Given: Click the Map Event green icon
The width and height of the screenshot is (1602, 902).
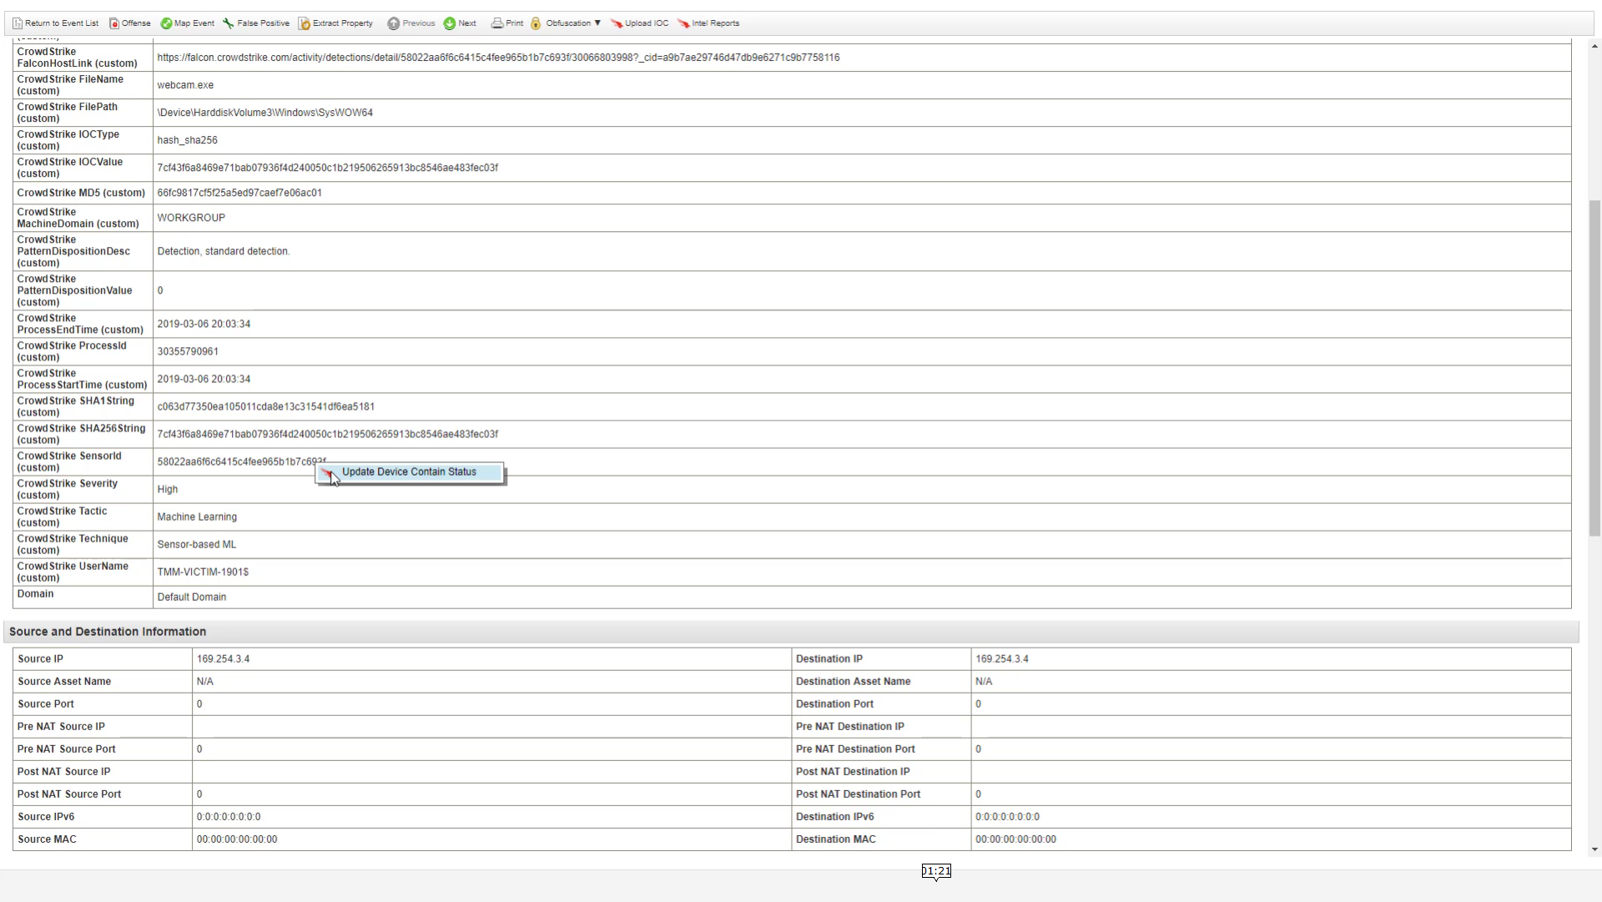Looking at the screenshot, I should point(166,23).
